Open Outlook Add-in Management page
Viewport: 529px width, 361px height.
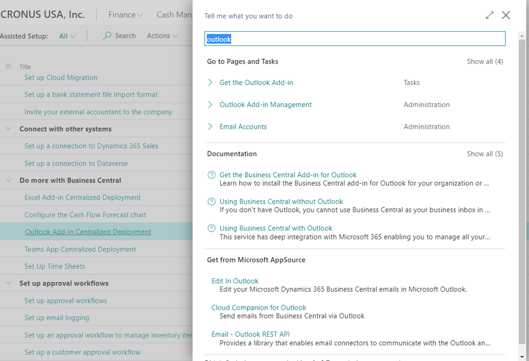pyautogui.click(x=265, y=105)
